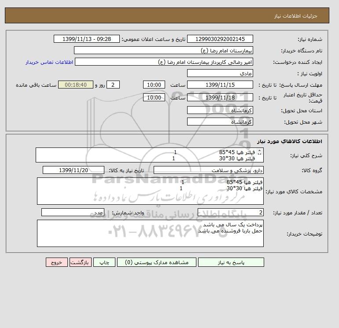Screen dimensions: 339x328
Task: Click the 'ساعت باقی مانده' label
Action: point(36,85)
